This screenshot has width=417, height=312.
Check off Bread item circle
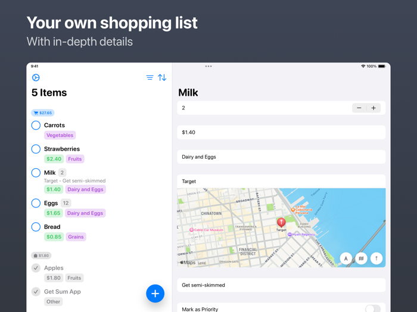(x=36, y=227)
